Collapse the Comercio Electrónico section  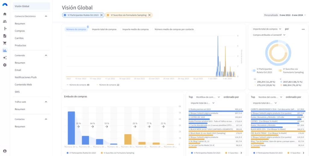pos(46,16)
